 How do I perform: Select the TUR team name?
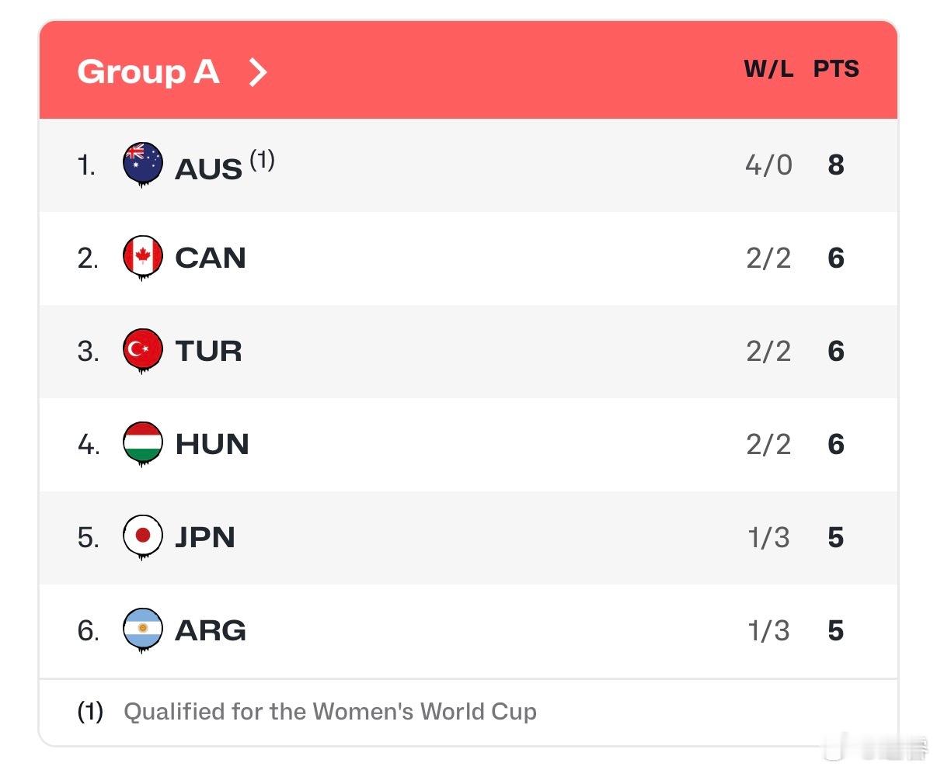(208, 351)
